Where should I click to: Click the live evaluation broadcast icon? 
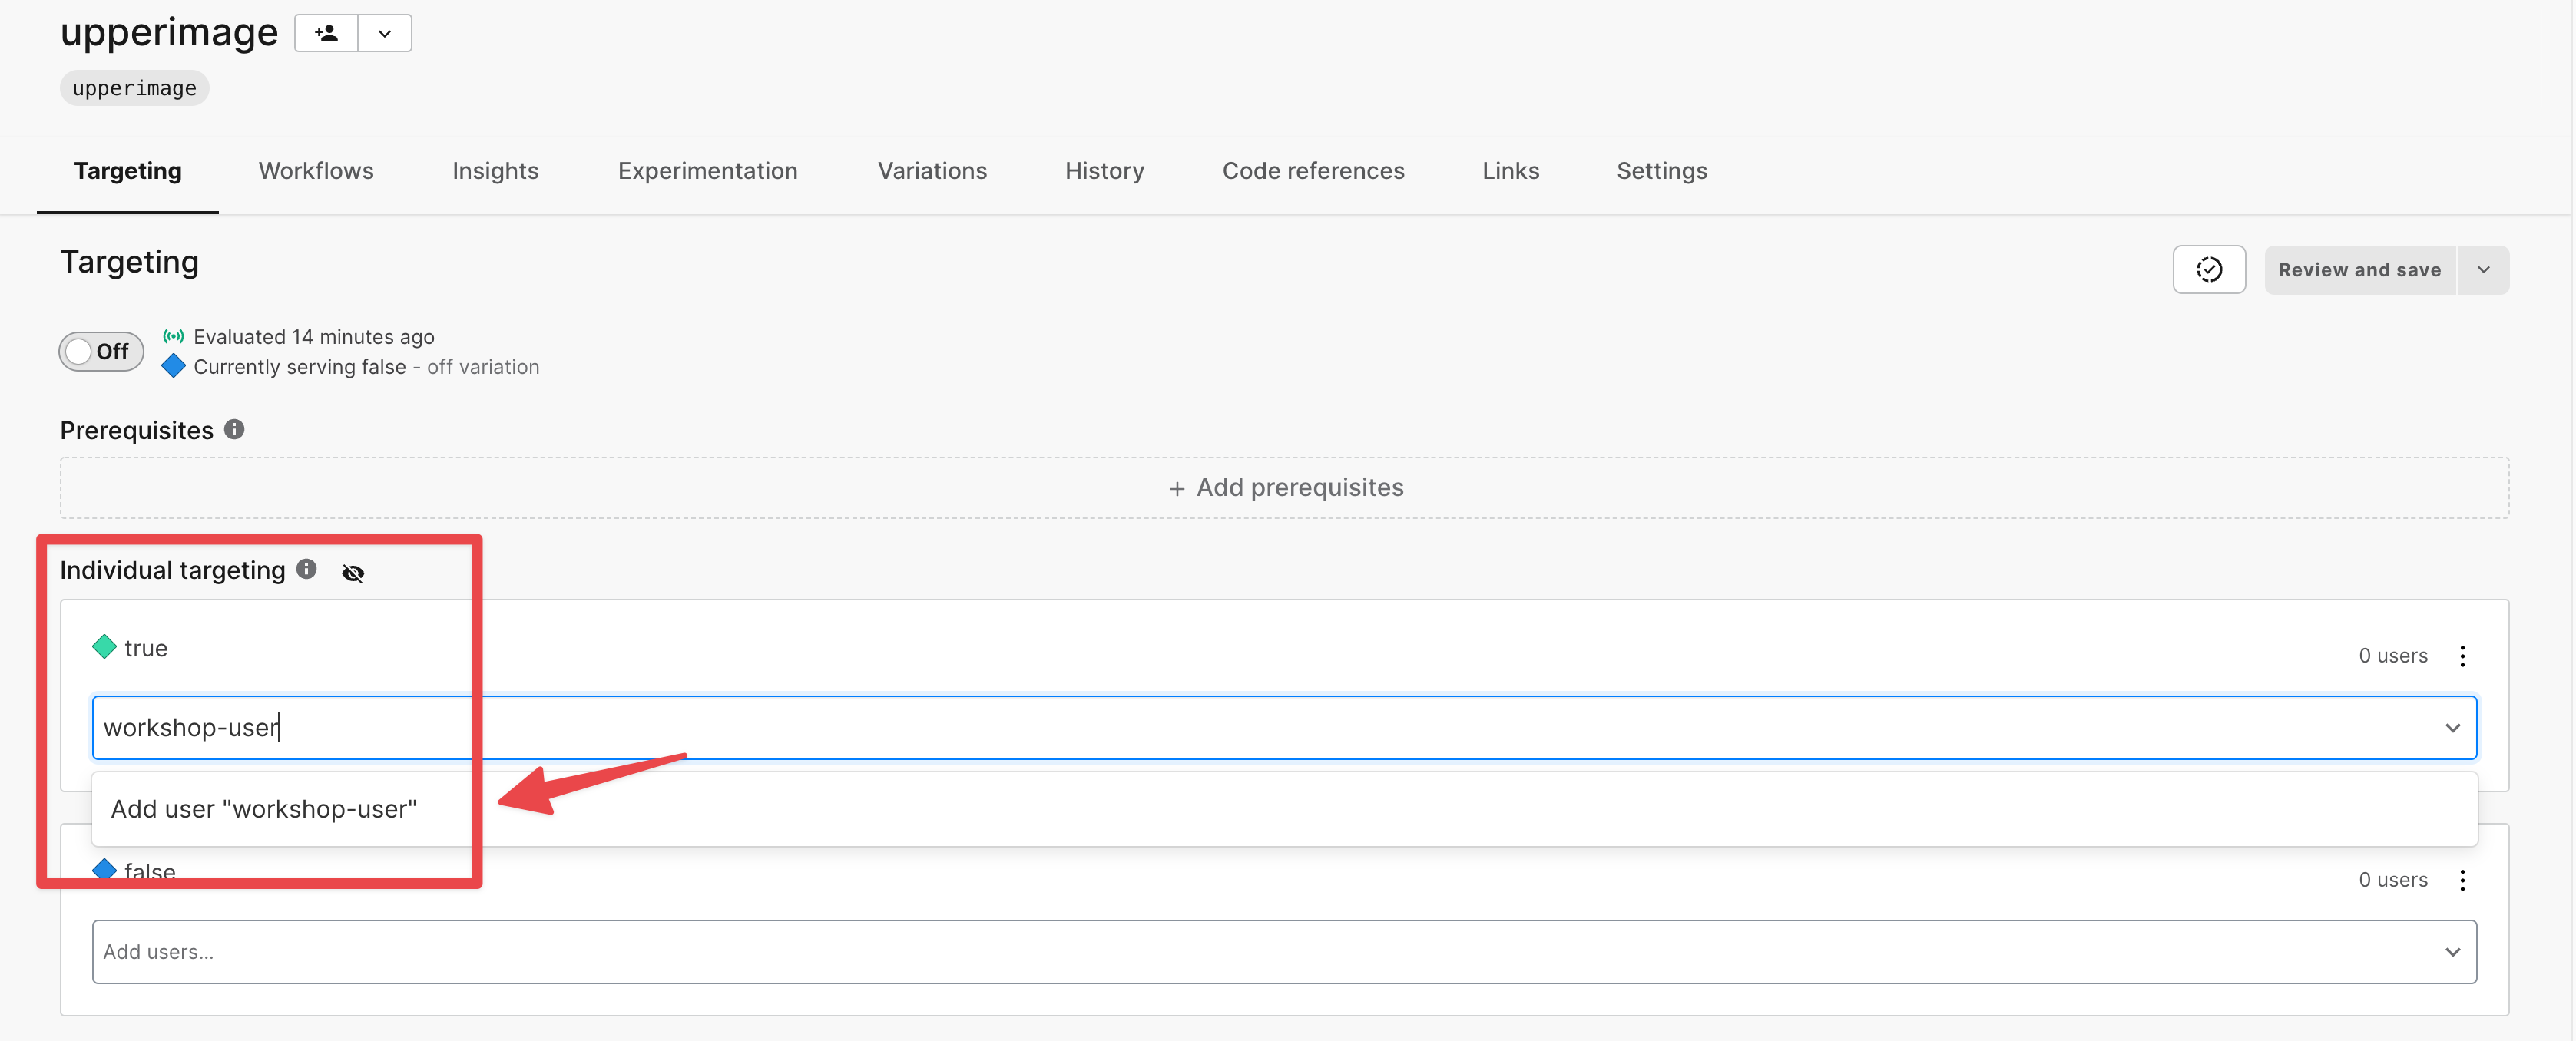(174, 337)
